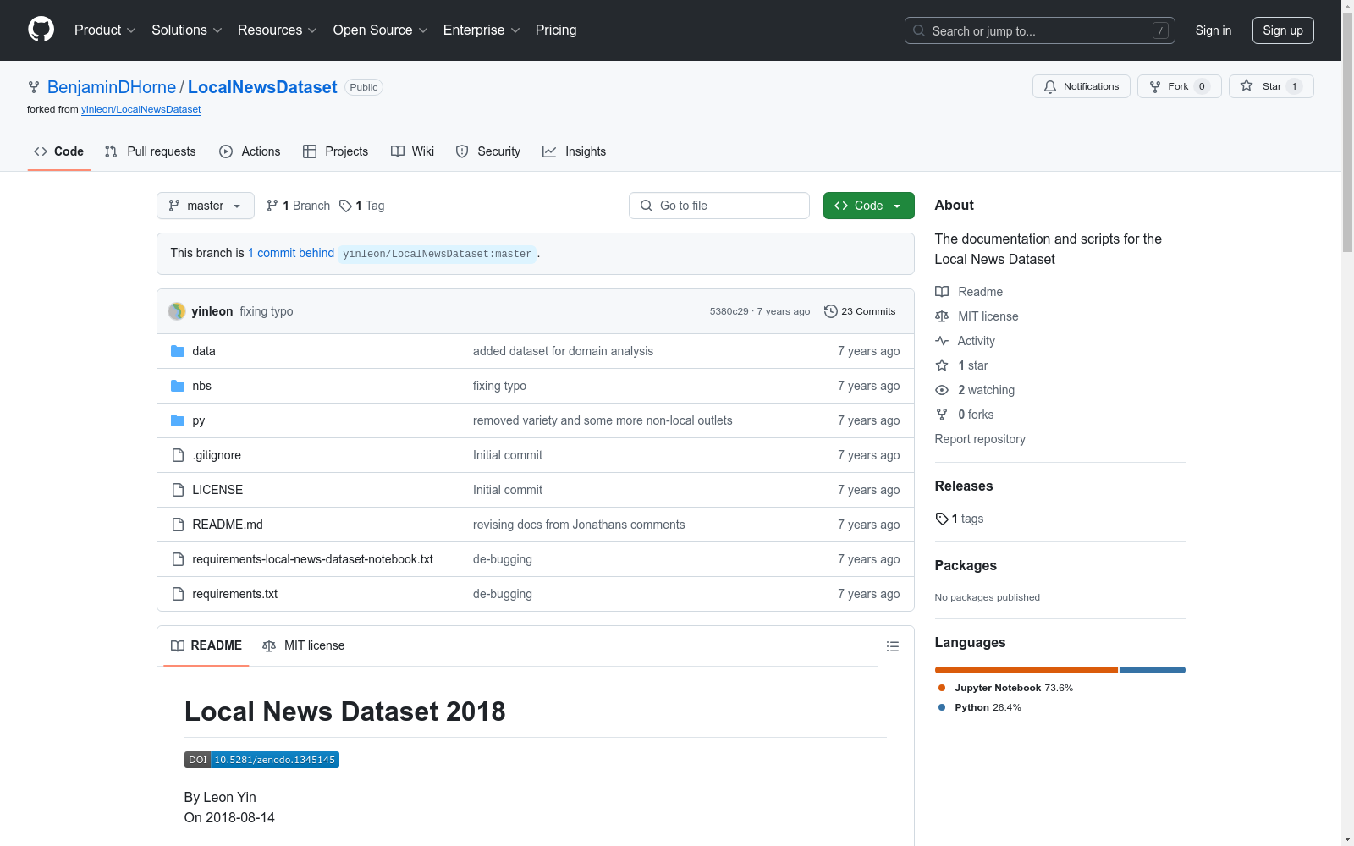Viewport: 1354px width, 846px height.
Task: Open the "added dataset for domain analysis" commit
Action: click(563, 351)
